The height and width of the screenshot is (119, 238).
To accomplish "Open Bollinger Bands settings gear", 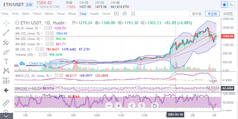I will pyautogui.click(x=37, y=49).
